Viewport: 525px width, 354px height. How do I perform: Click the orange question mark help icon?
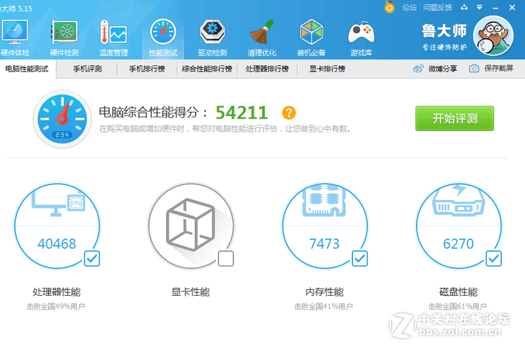pyautogui.click(x=289, y=113)
